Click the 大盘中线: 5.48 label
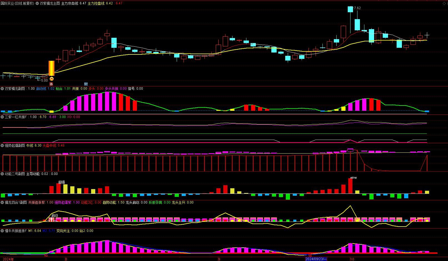This screenshot has height=261, width=448. (53, 145)
